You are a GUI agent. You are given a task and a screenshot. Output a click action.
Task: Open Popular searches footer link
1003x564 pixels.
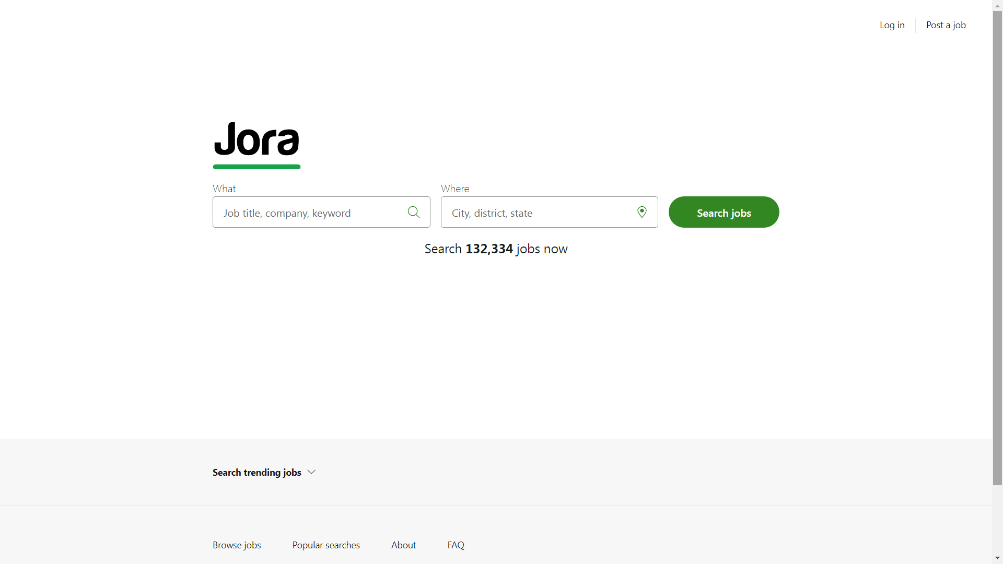(x=326, y=545)
